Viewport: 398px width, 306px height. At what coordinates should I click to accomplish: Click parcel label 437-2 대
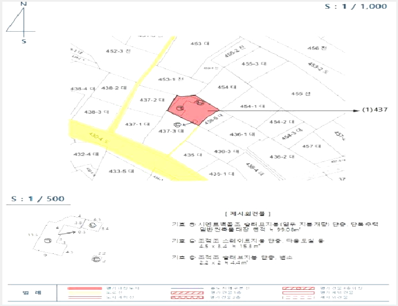click(x=152, y=100)
